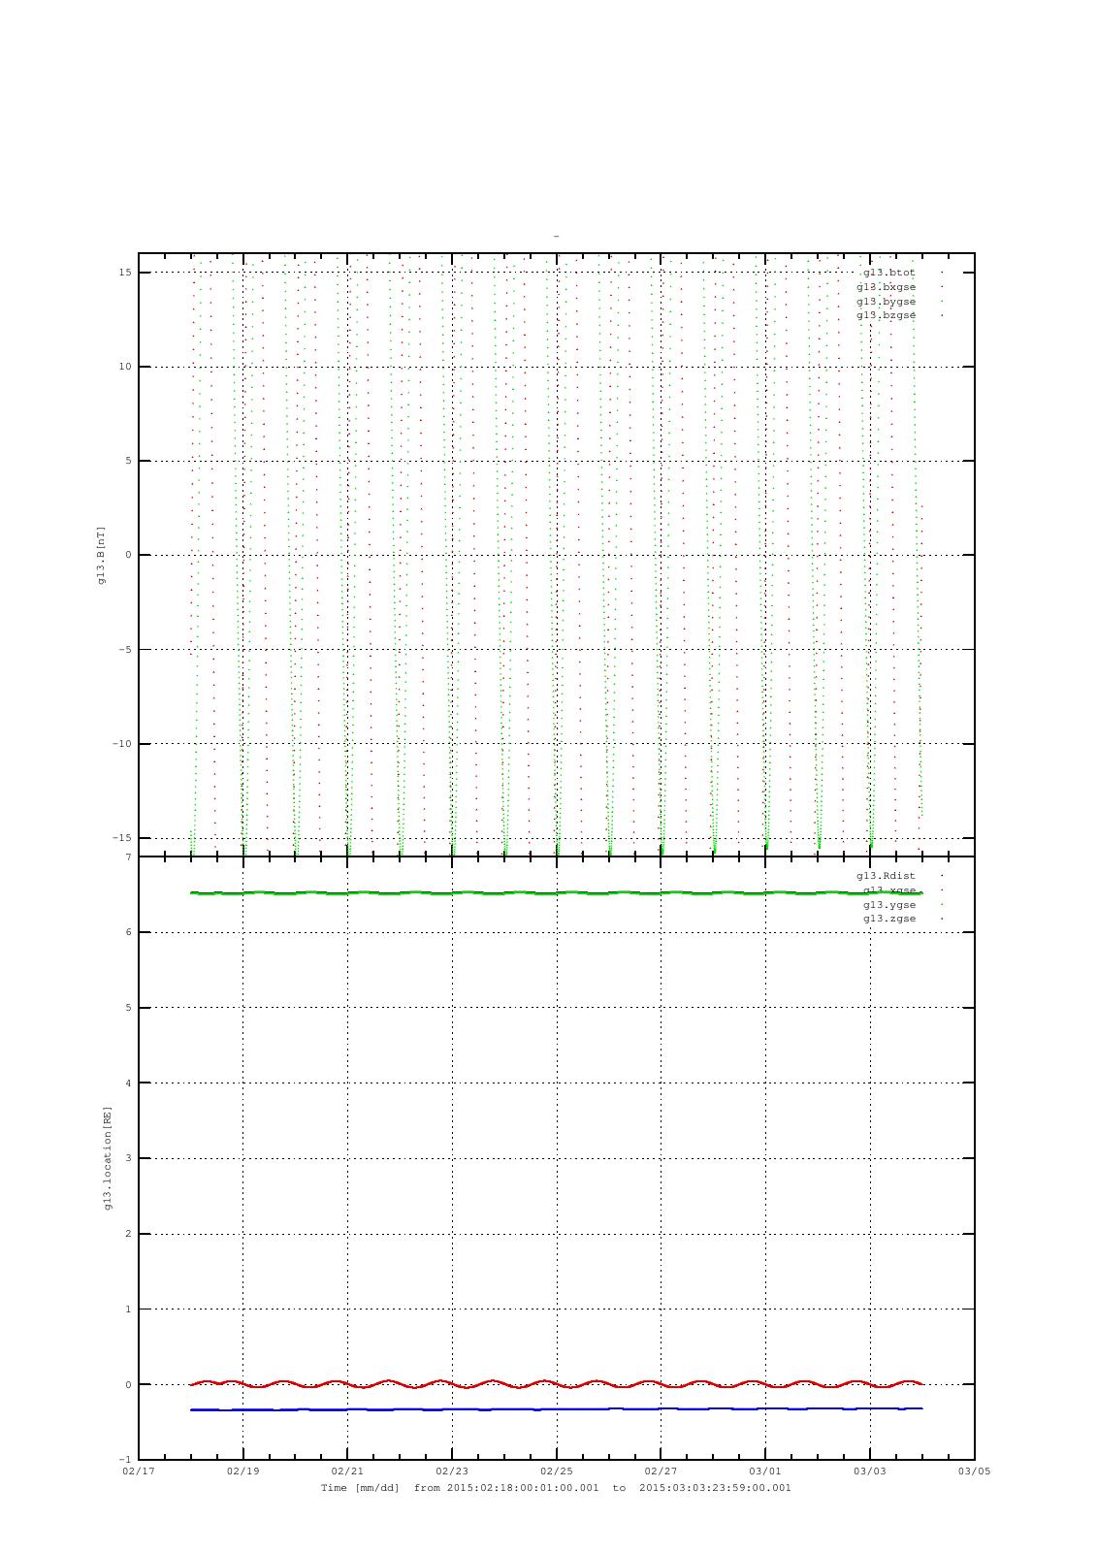This screenshot has width=1097, height=1552.
Task: Click the green Rdist curve near 6.5 RE
Action: click(556, 892)
